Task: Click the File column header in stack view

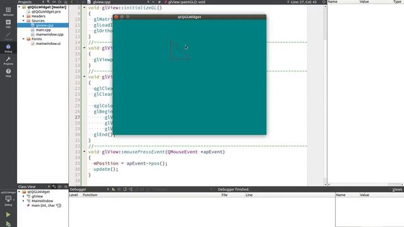Action: pyautogui.click(x=225, y=195)
